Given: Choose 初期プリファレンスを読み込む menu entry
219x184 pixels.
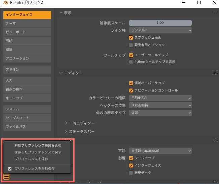Looking at the screenshot, I should point(37,146).
